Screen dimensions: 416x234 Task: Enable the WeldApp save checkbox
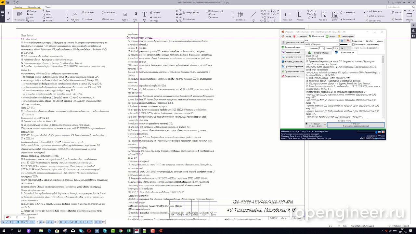(x=364, y=41)
